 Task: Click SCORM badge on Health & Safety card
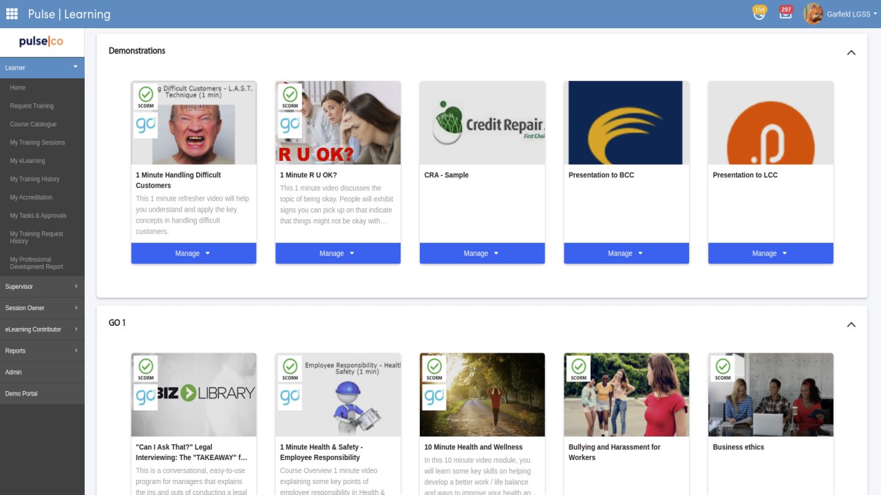click(290, 368)
